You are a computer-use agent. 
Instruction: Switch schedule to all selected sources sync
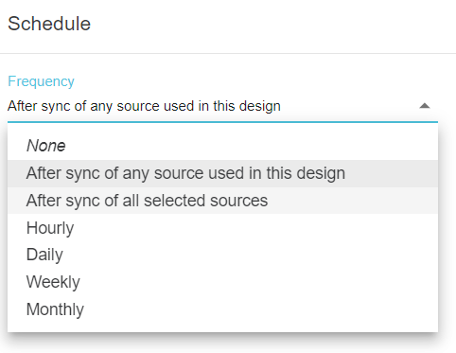[222, 201]
